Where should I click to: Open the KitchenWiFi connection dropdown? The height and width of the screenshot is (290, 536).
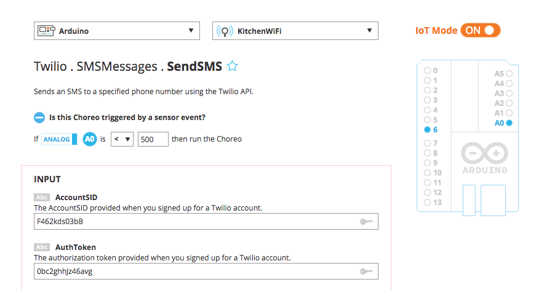coord(295,31)
